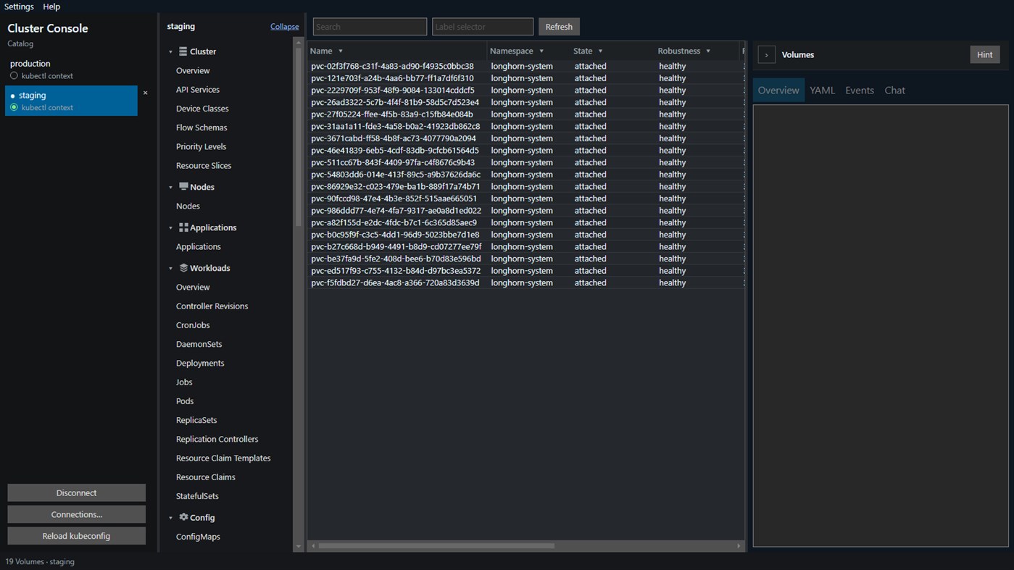
Task: Click the Disconnect button
Action: (76, 493)
